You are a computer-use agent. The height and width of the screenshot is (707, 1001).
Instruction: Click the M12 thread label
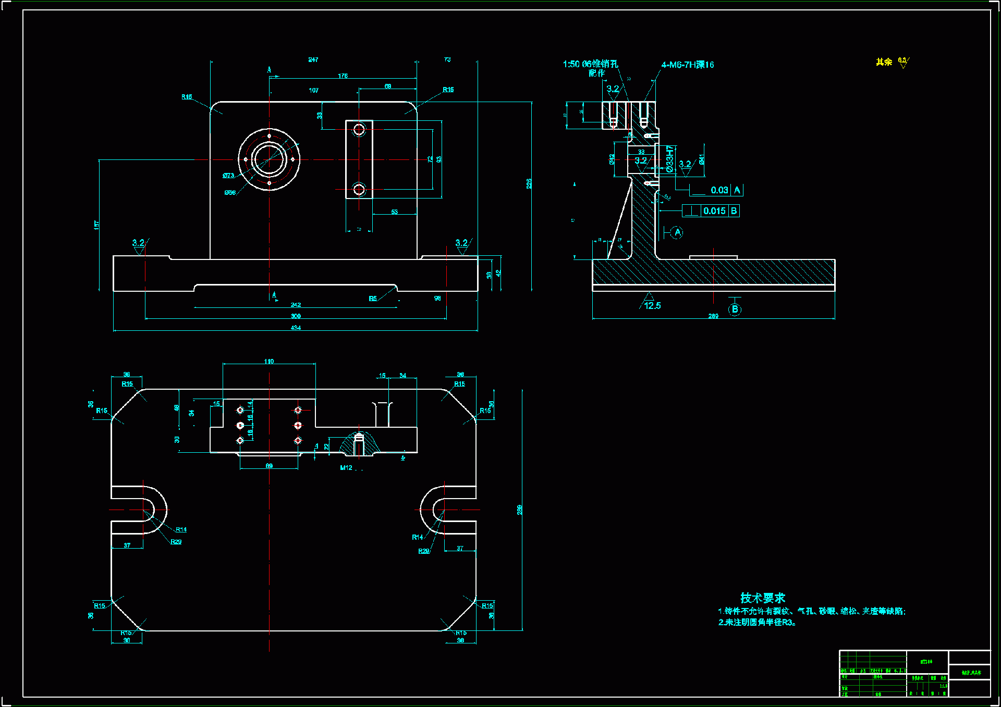pyautogui.click(x=346, y=468)
